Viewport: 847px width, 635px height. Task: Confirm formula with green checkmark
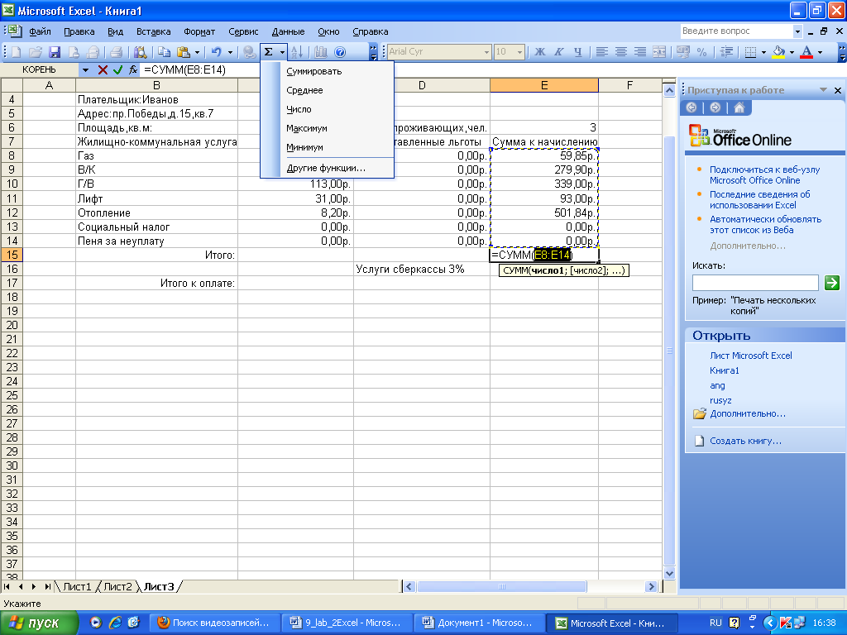point(117,69)
